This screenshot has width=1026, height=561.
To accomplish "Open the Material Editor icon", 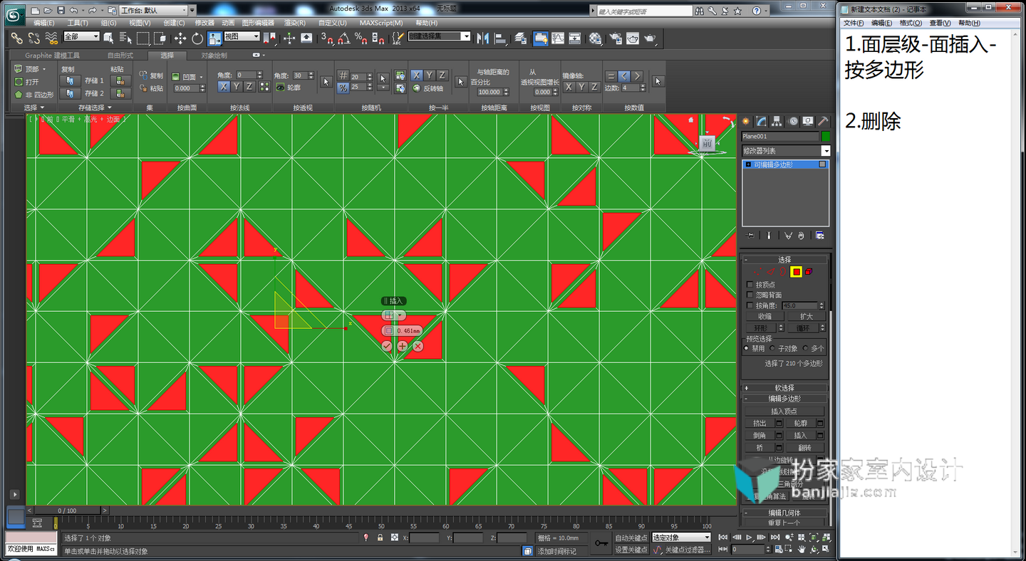I will click(x=595, y=38).
